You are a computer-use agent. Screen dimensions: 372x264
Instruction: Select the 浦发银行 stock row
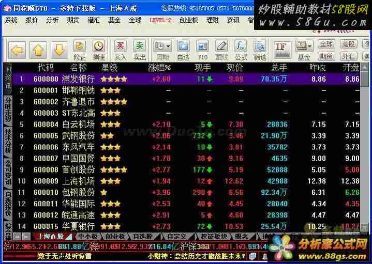186,79
